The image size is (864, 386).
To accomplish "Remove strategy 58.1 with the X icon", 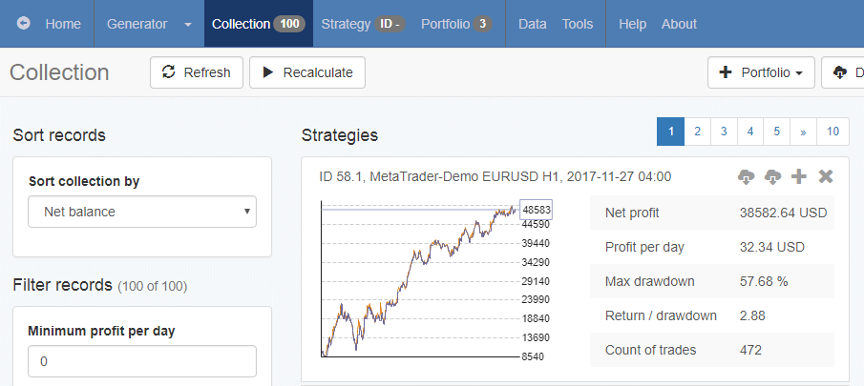I will click(x=826, y=176).
